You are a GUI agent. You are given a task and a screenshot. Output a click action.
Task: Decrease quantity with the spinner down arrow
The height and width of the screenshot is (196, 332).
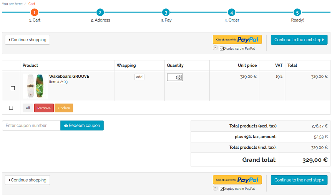pos(180,79)
